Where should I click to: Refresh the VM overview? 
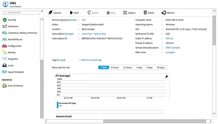tap(164, 13)
